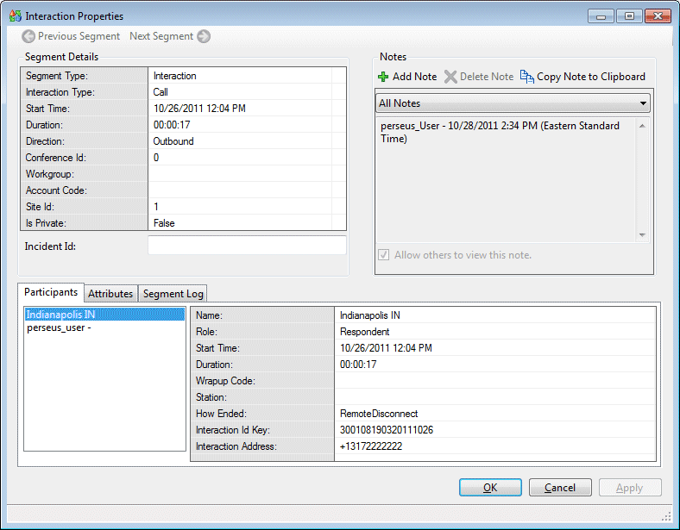
Task: Click the Delete Note X icon
Action: point(450,77)
